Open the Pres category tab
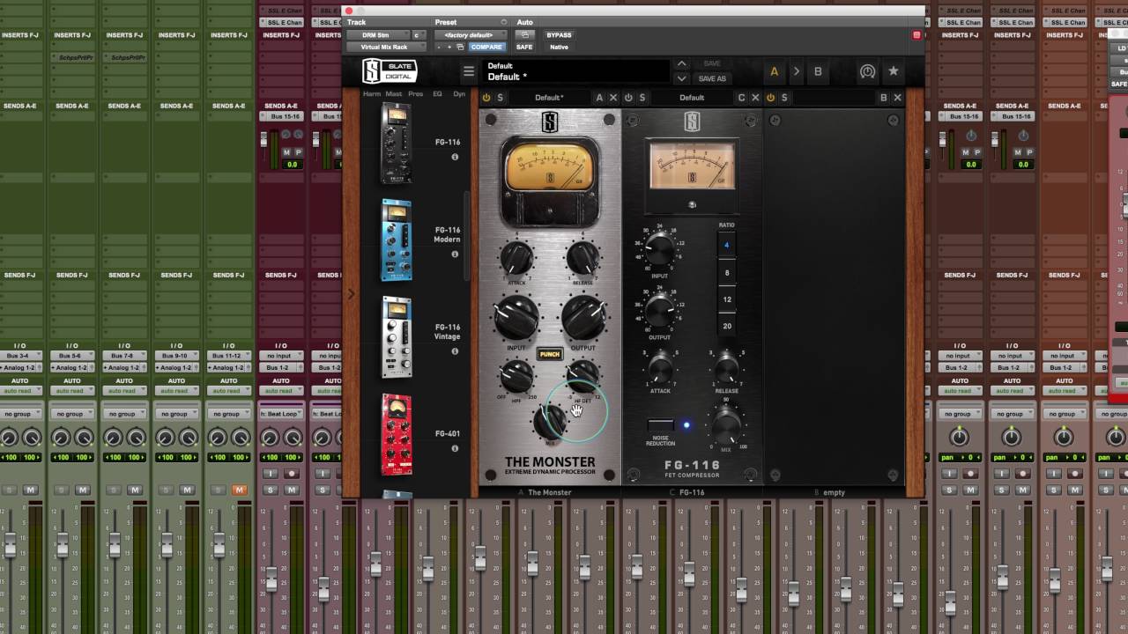Viewport: 1128px width, 634px height. click(415, 94)
